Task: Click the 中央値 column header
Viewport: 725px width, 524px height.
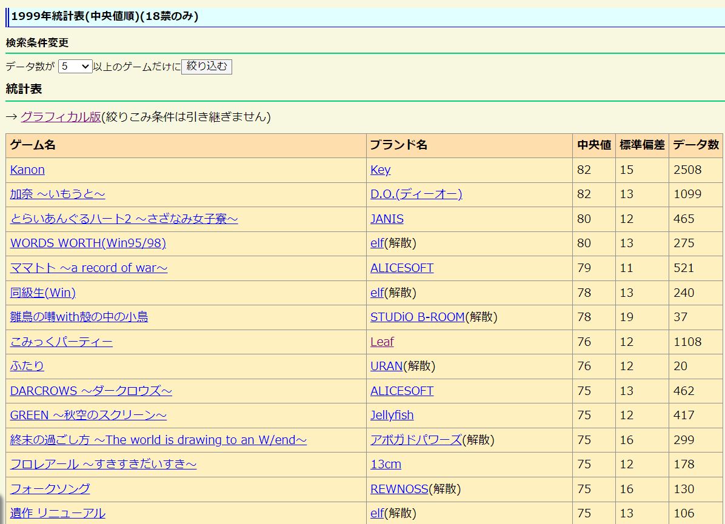Action: click(x=593, y=145)
